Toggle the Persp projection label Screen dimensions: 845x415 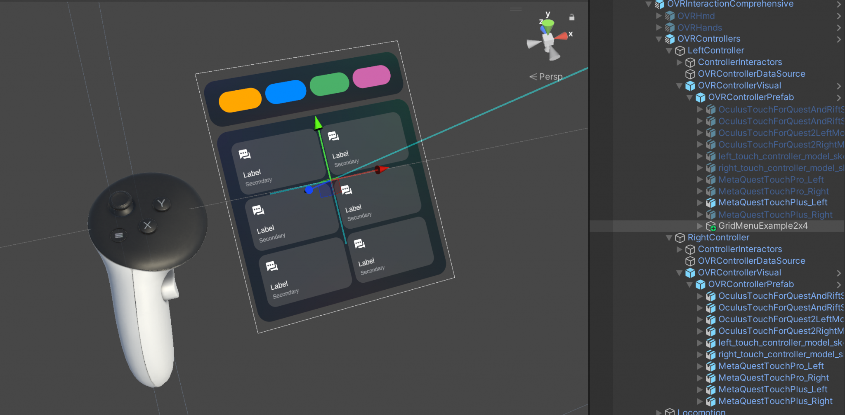click(x=546, y=77)
